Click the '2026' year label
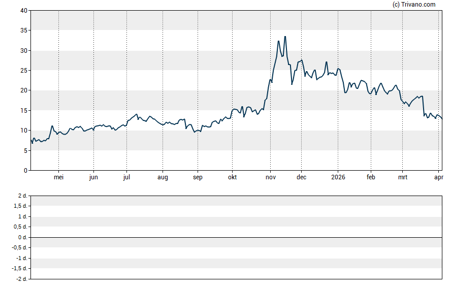Image resolution: width=451 pixels, height=287 pixels. [338, 177]
